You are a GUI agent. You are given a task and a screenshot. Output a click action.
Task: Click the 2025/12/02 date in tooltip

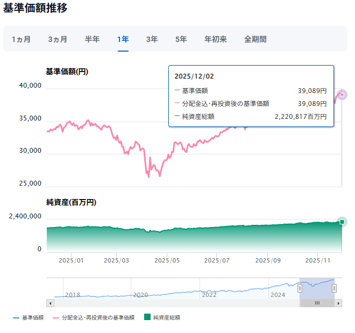194,76
